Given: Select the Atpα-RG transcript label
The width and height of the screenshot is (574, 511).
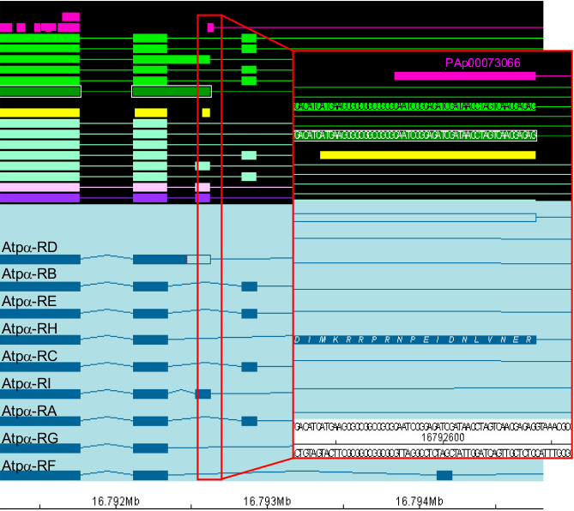Looking at the screenshot, I should pyautogui.click(x=30, y=438).
